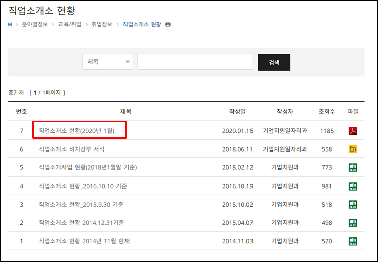Click the date 2018.02.12
Viewport: 378px width, 262px height.
(237, 167)
